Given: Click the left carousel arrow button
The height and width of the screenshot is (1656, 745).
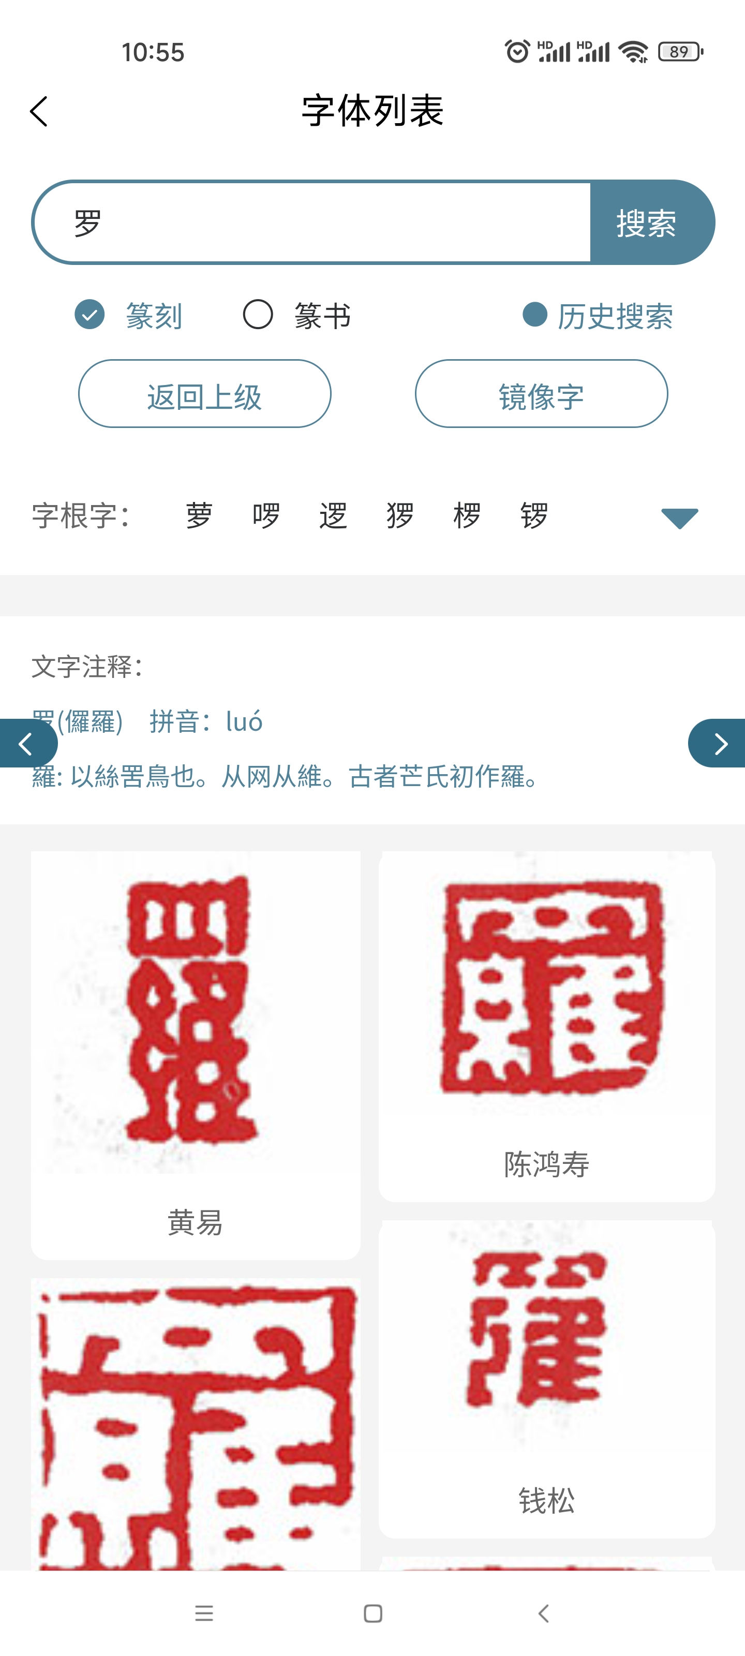Looking at the screenshot, I should pos(28,743).
